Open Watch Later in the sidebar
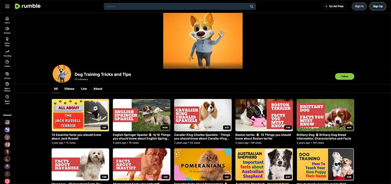 [x=7, y=99]
